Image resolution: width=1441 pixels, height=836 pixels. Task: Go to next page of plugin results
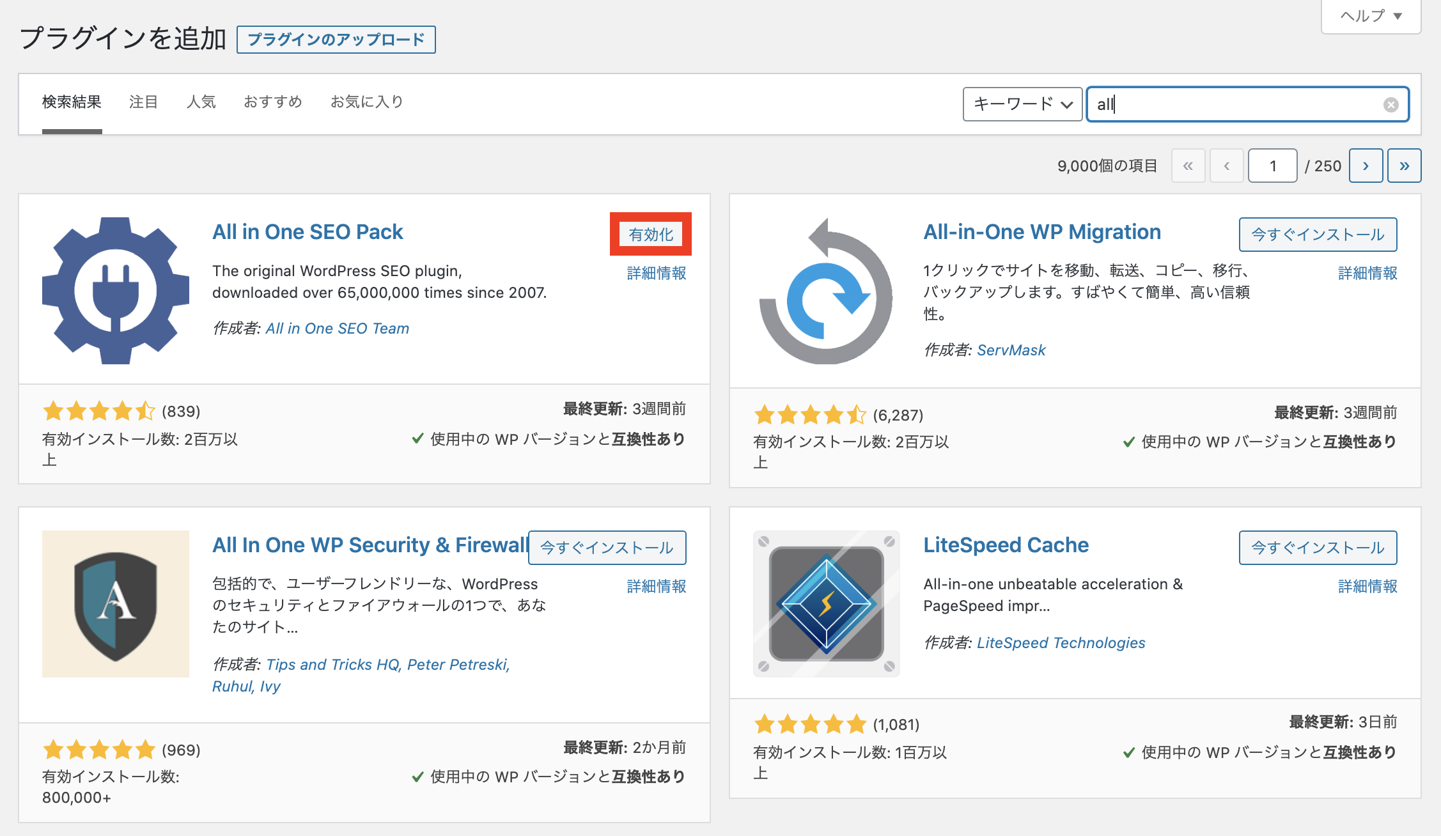point(1366,166)
